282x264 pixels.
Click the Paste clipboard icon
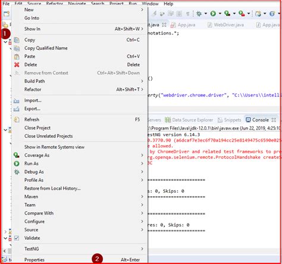pos(17,56)
